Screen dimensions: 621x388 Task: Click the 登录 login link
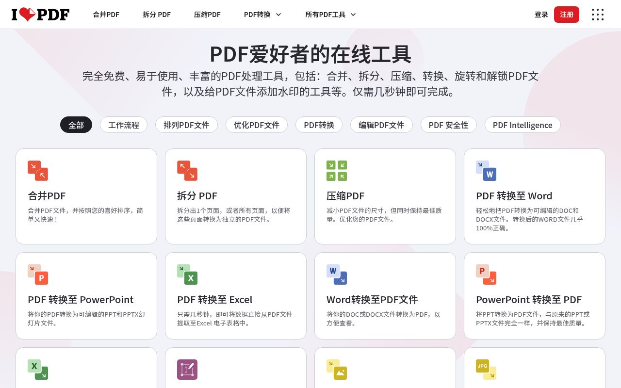click(541, 15)
